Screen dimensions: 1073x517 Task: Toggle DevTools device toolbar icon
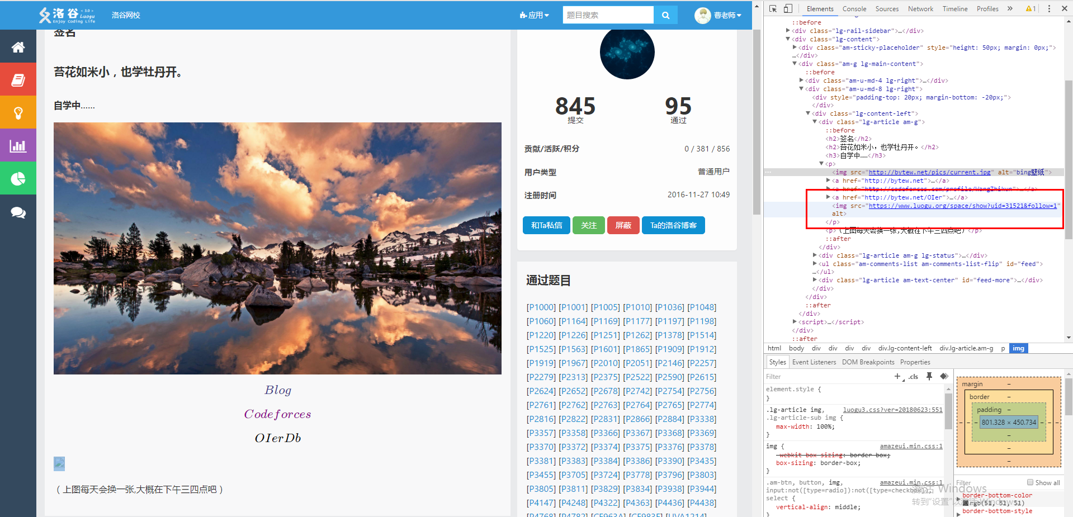tap(788, 8)
